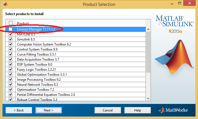Select the 'Simulink 8.5' row text
The image size is (198, 119).
coord(26,39)
